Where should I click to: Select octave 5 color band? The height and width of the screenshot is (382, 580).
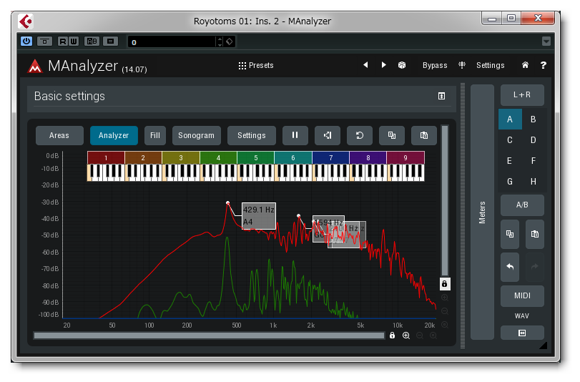tap(255, 157)
